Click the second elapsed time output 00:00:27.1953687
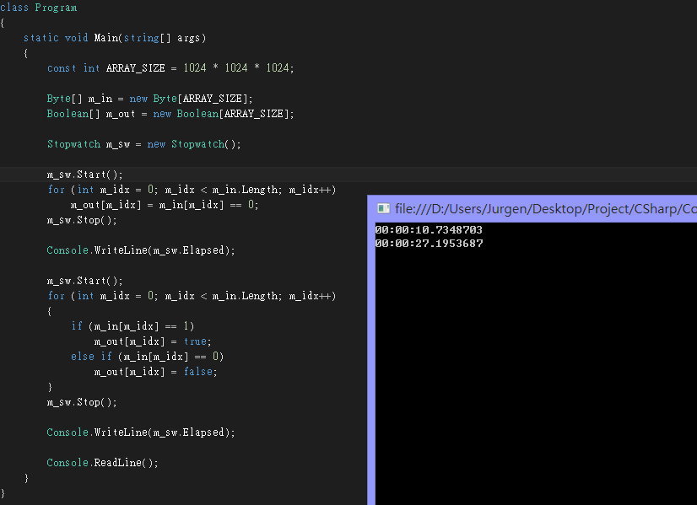Screen dimensions: 697x505 (x=429, y=244)
